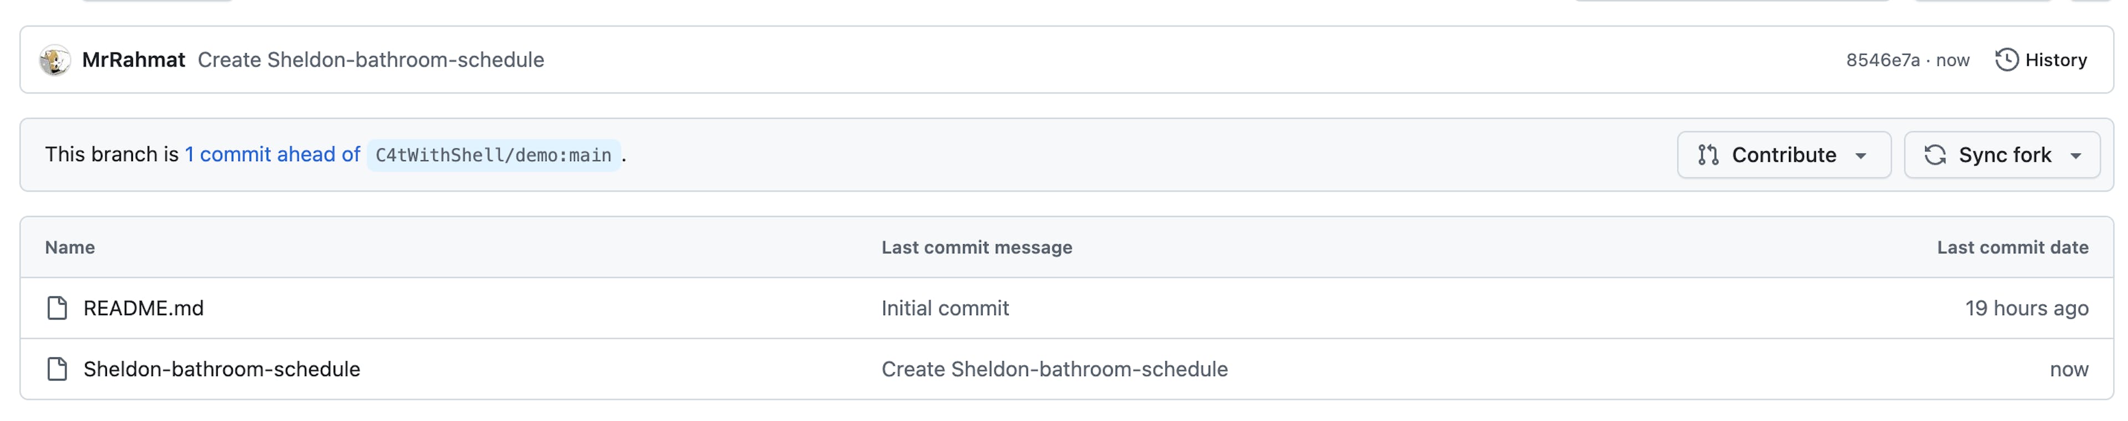Open the Sheldon-bathroom-schedule file
Viewport: 2128px width, 421px height.
(222, 369)
